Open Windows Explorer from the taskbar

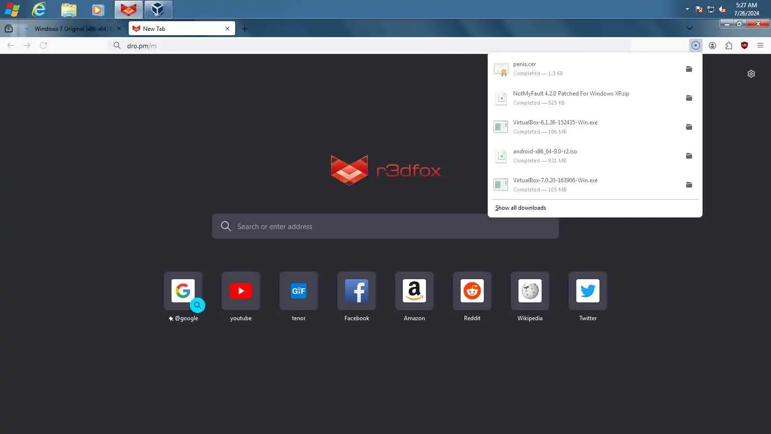[69, 9]
